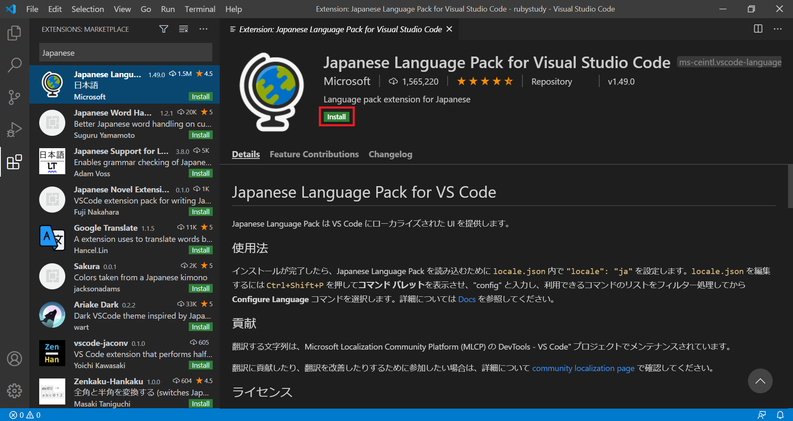Click the filter extensions funnel icon
Viewport: 793px width, 421px height.
click(x=164, y=29)
